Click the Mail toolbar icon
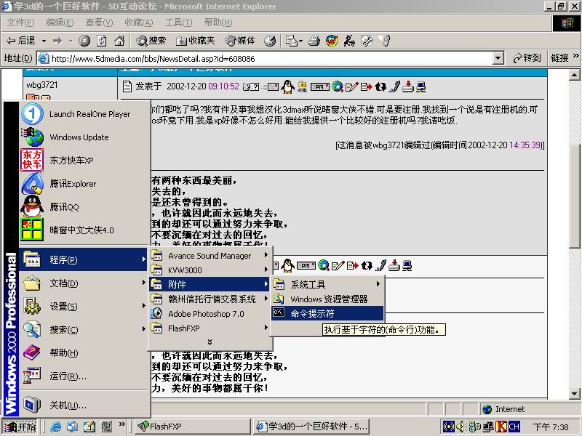 294,41
